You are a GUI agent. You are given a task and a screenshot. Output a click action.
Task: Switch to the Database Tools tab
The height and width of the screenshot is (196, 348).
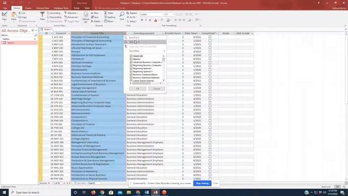point(61,8)
